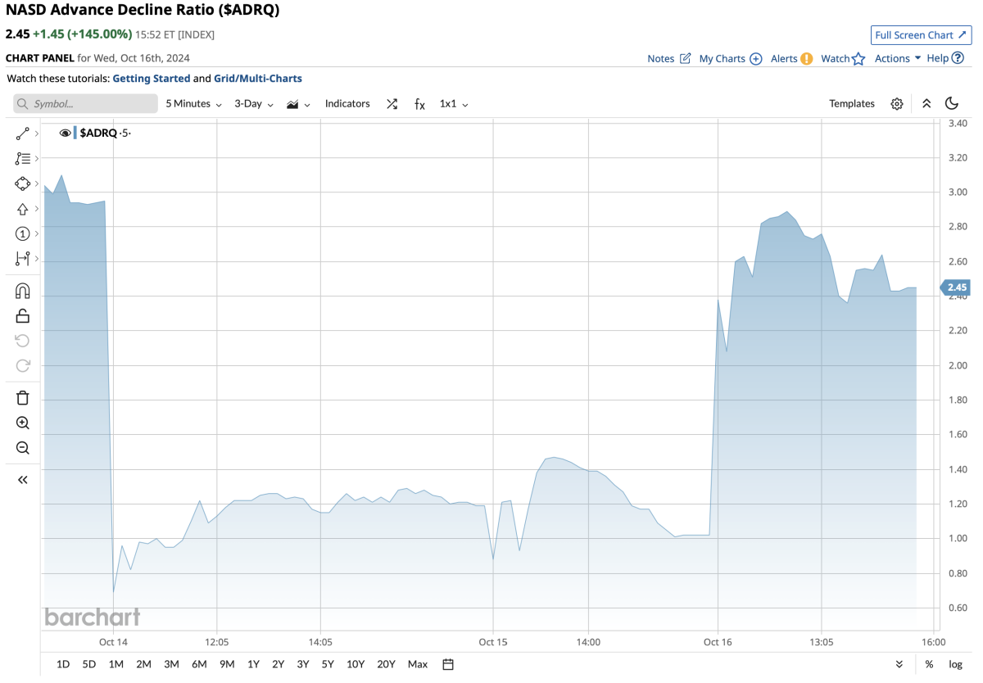Open chart settings gear icon
The width and height of the screenshot is (983, 683).
[897, 104]
